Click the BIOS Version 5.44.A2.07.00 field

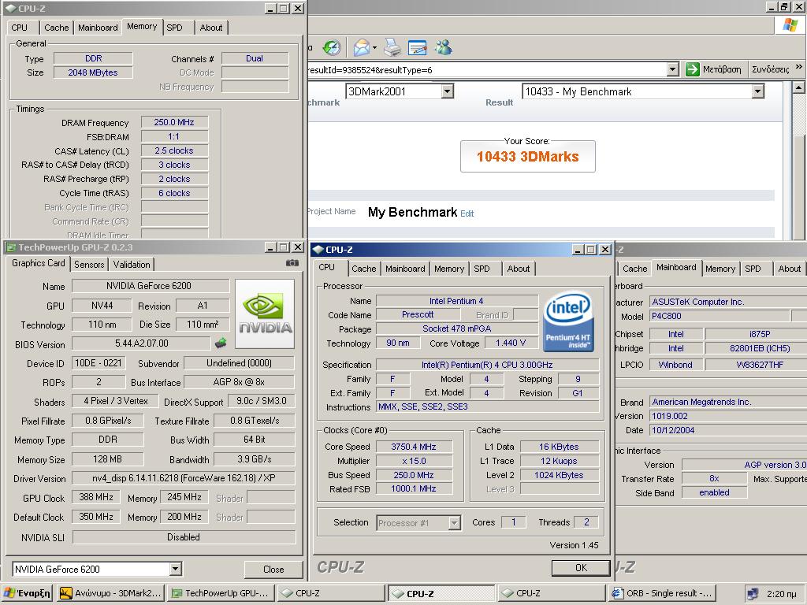tap(142, 343)
